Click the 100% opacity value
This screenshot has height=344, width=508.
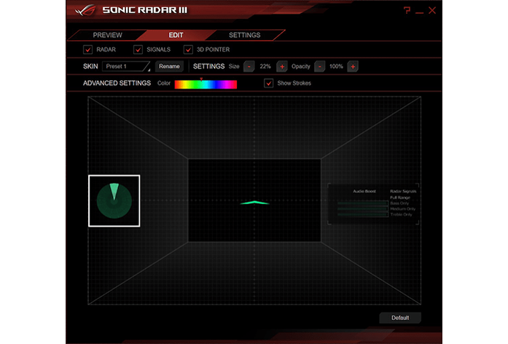[x=336, y=66]
